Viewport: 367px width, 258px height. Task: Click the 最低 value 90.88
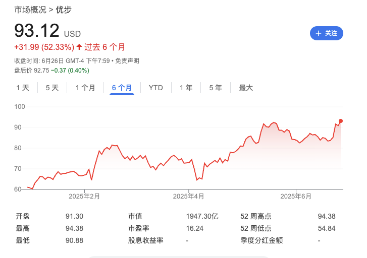[74, 240]
